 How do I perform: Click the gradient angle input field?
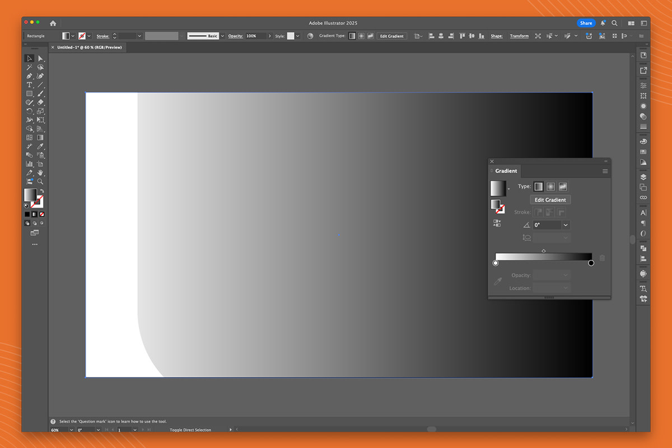pos(547,225)
